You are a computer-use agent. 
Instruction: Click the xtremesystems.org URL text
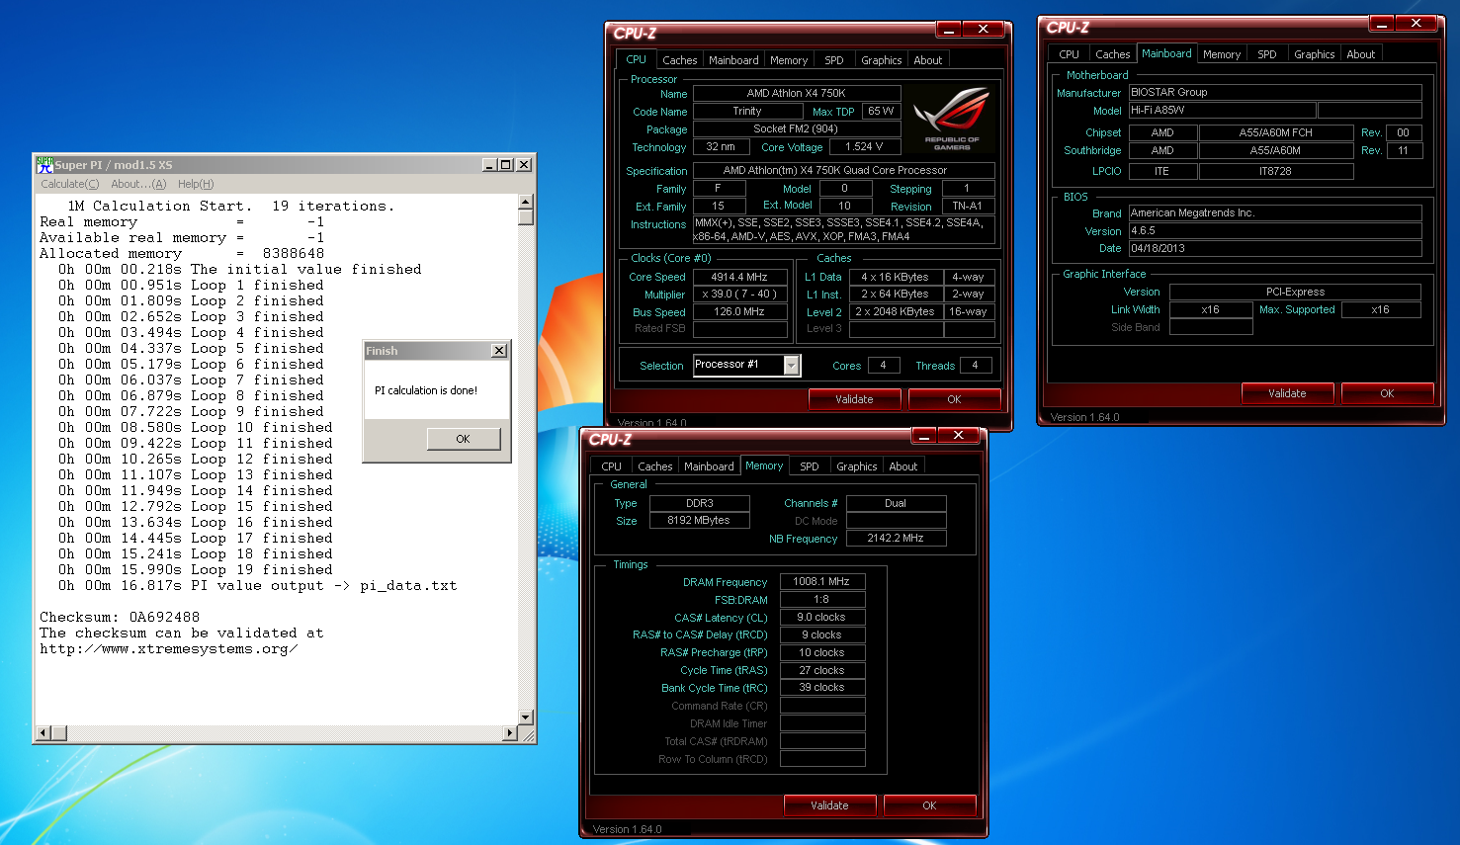pyautogui.click(x=169, y=648)
